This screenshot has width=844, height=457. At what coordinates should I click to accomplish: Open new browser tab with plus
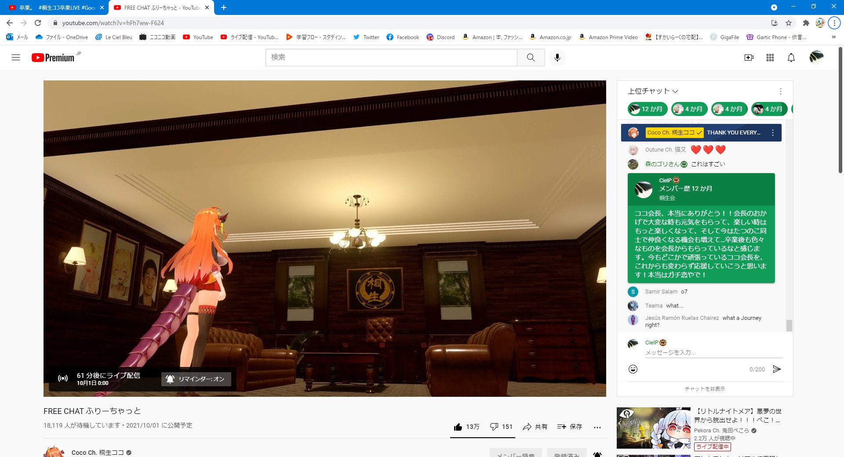tap(224, 7)
